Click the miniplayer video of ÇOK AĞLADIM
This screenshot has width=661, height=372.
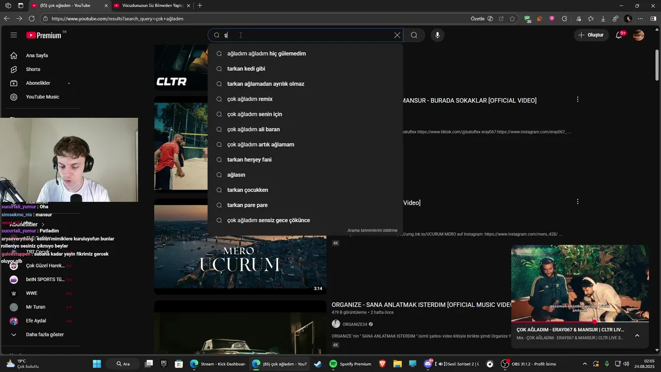pos(580,283)
